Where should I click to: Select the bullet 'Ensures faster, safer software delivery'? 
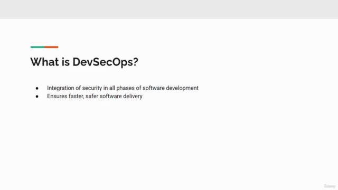coord(95,96)
